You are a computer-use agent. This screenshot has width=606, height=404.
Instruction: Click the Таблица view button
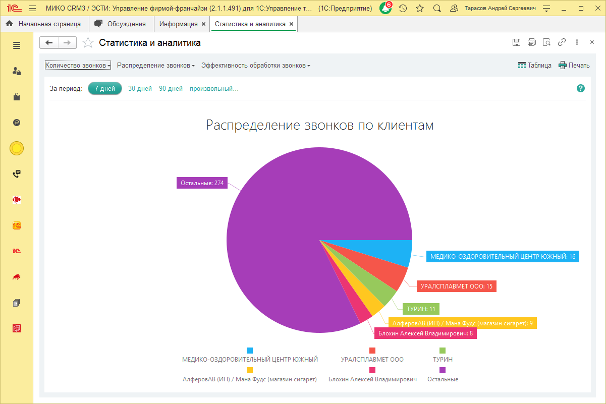(534, 65)
